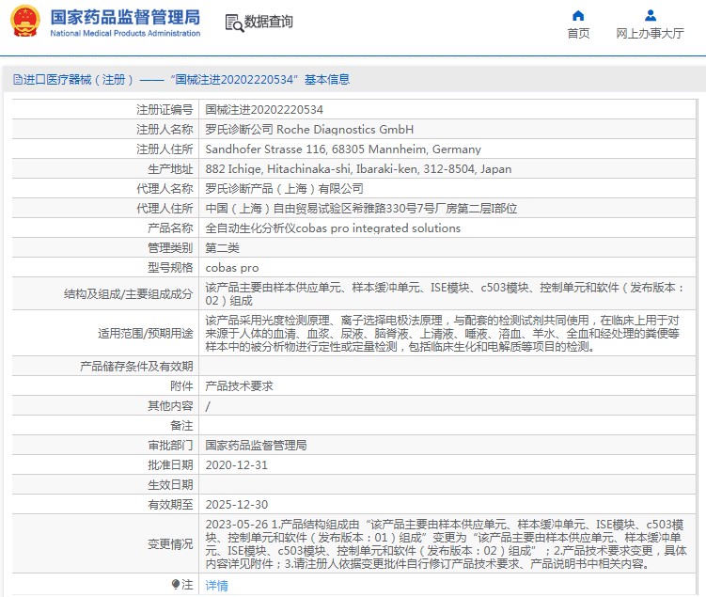706x597 pixels.
Task: Click approval date 2020-12-31
Action: tap(236, 465)
